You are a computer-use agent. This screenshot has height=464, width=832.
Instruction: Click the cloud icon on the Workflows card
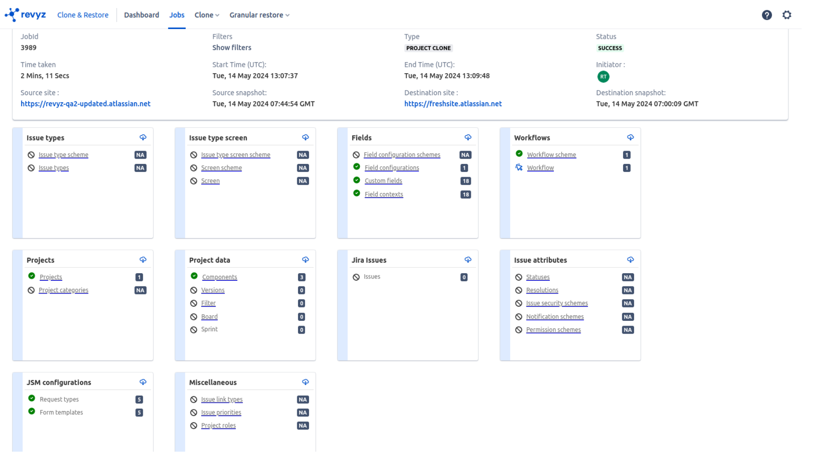click(x=630, y=137)
